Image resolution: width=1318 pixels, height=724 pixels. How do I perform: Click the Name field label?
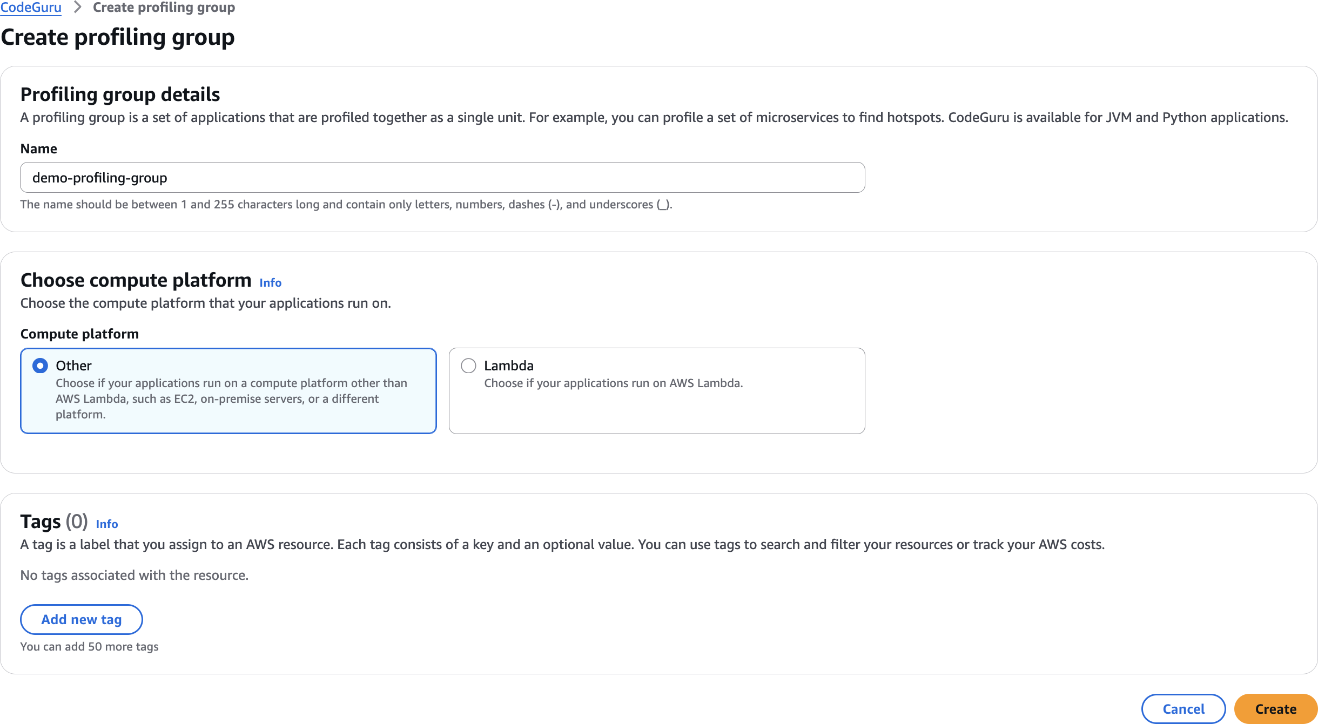(x=38, y=148)
